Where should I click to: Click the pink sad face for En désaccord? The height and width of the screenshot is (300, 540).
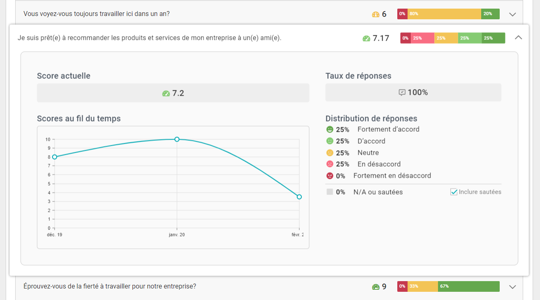[329, 164]
